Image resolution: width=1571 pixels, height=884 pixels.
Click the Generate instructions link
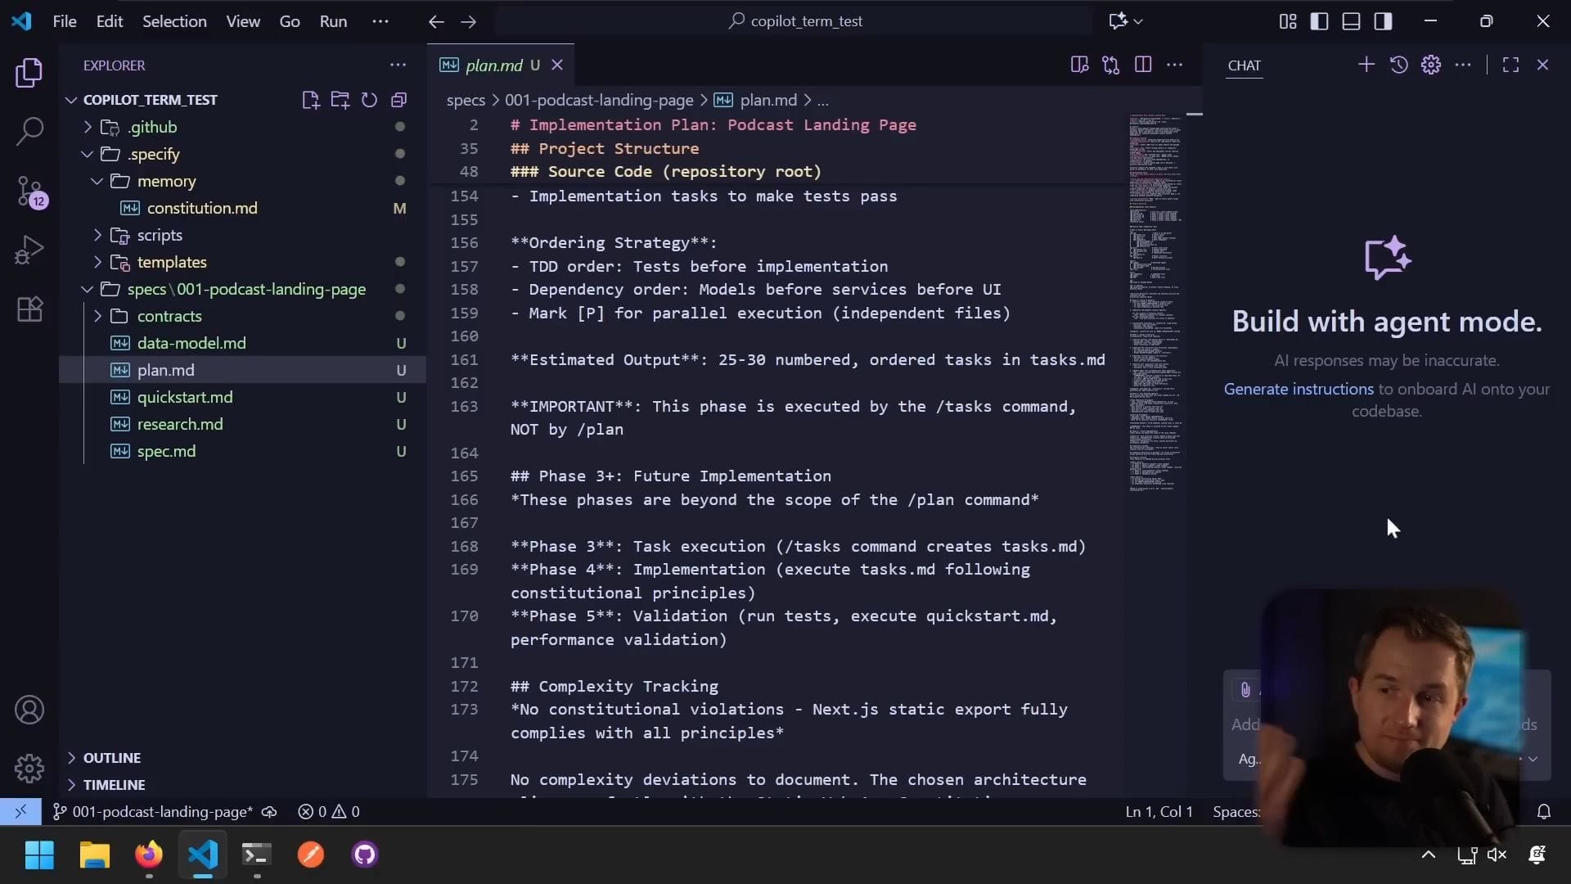click(1299, 389)
